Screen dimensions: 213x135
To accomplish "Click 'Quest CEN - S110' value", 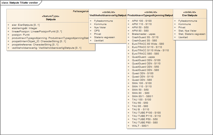I will 143,77.
